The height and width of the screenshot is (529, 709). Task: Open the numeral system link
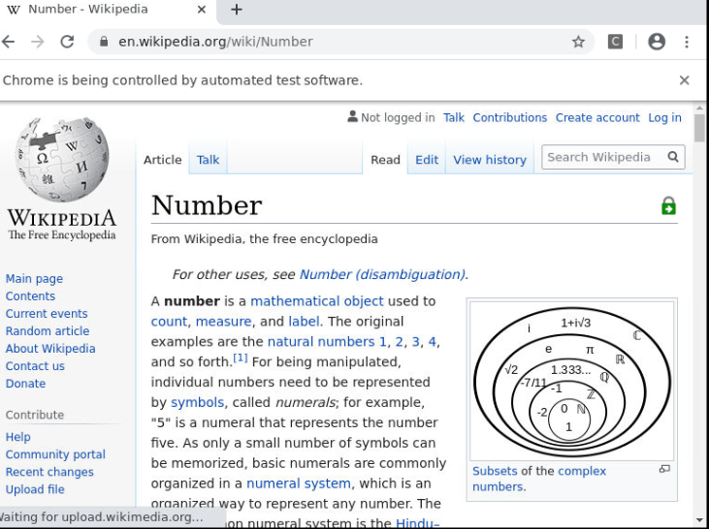(299, 482)
